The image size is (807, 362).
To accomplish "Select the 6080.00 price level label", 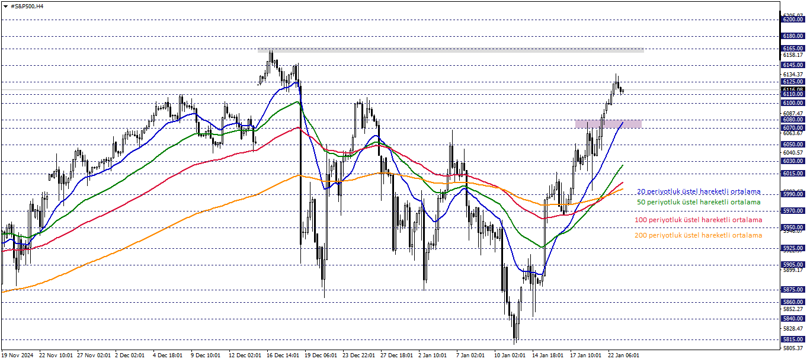I will click(x=793, y=119).
